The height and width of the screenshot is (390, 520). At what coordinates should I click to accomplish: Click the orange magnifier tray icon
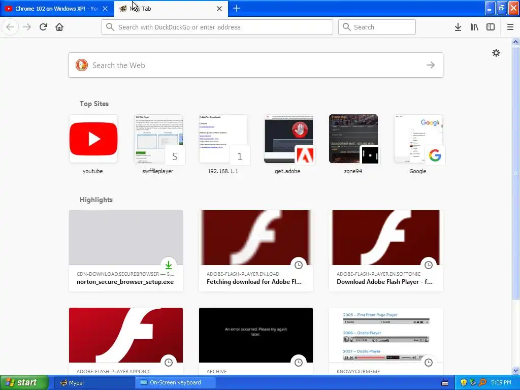click(482, 382)
